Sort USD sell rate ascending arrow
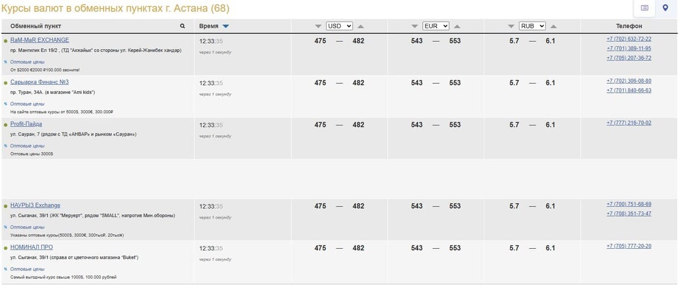The width and height of the screenshot is (679, 285). 360,27
